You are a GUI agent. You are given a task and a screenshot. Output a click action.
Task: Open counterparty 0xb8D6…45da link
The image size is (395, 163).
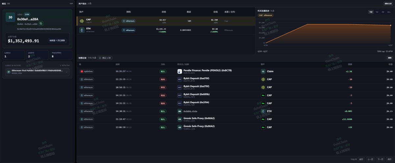[x=191, y=111]
